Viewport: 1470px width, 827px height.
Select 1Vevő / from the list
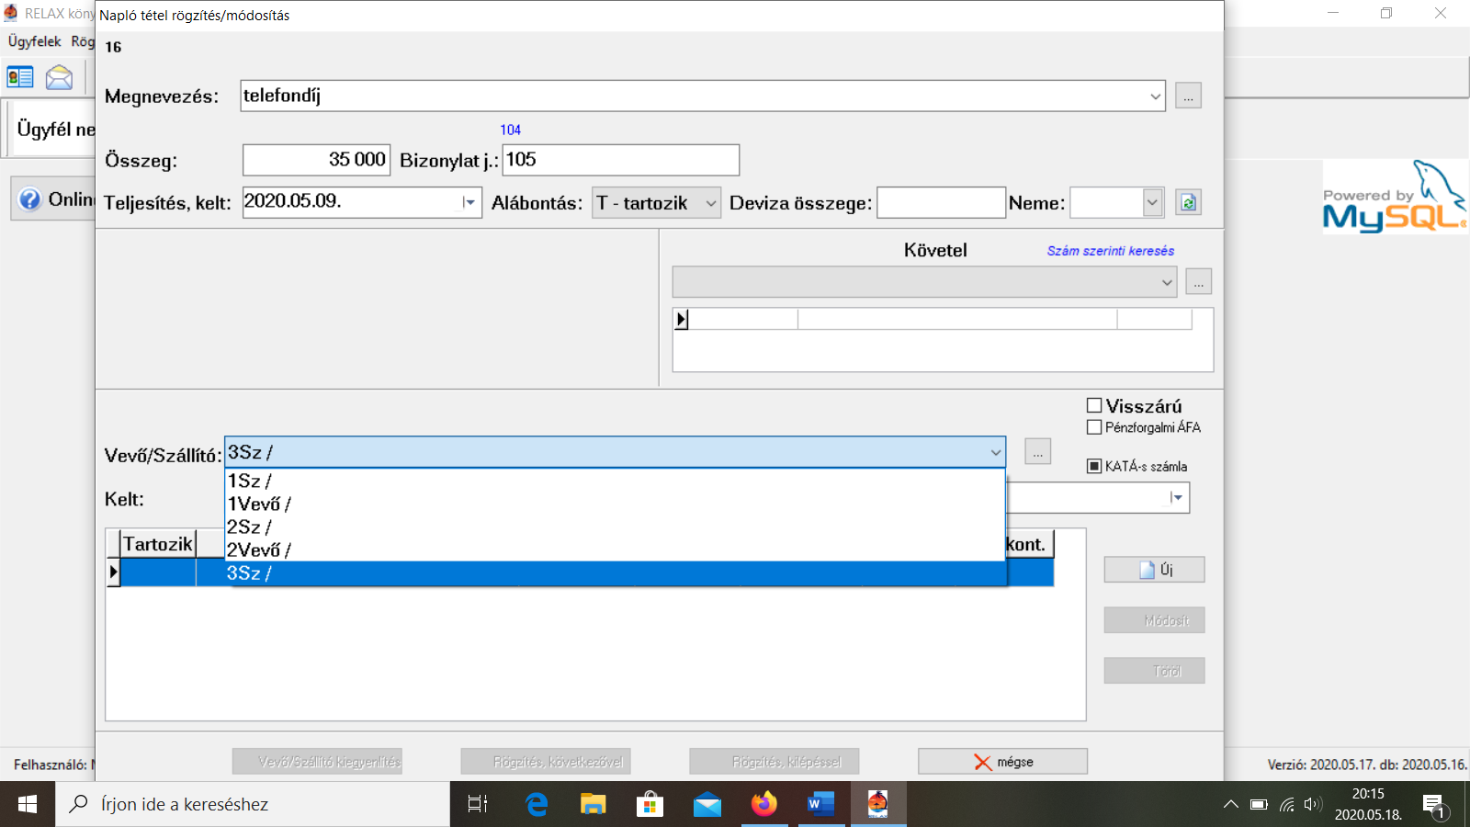(x=616, y=504)
